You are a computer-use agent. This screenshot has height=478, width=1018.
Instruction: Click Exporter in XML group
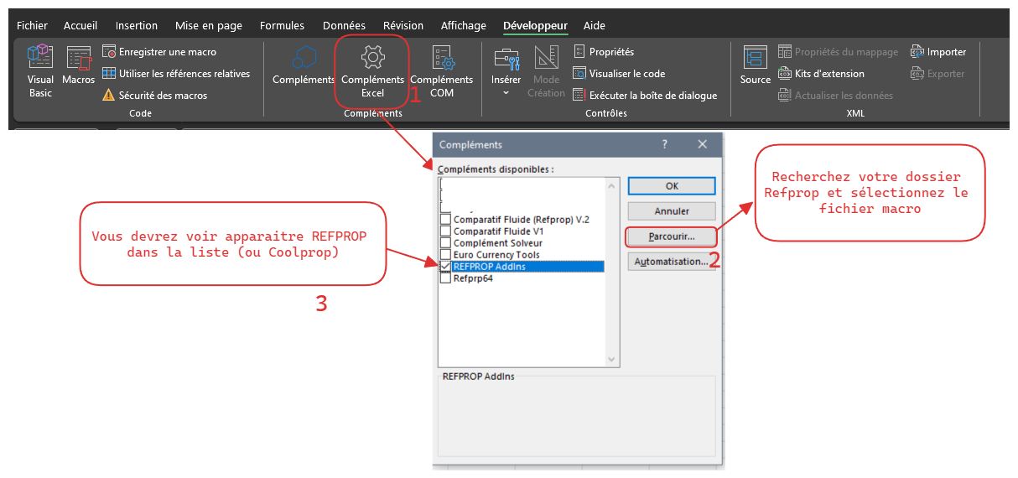tap(937, 74)
